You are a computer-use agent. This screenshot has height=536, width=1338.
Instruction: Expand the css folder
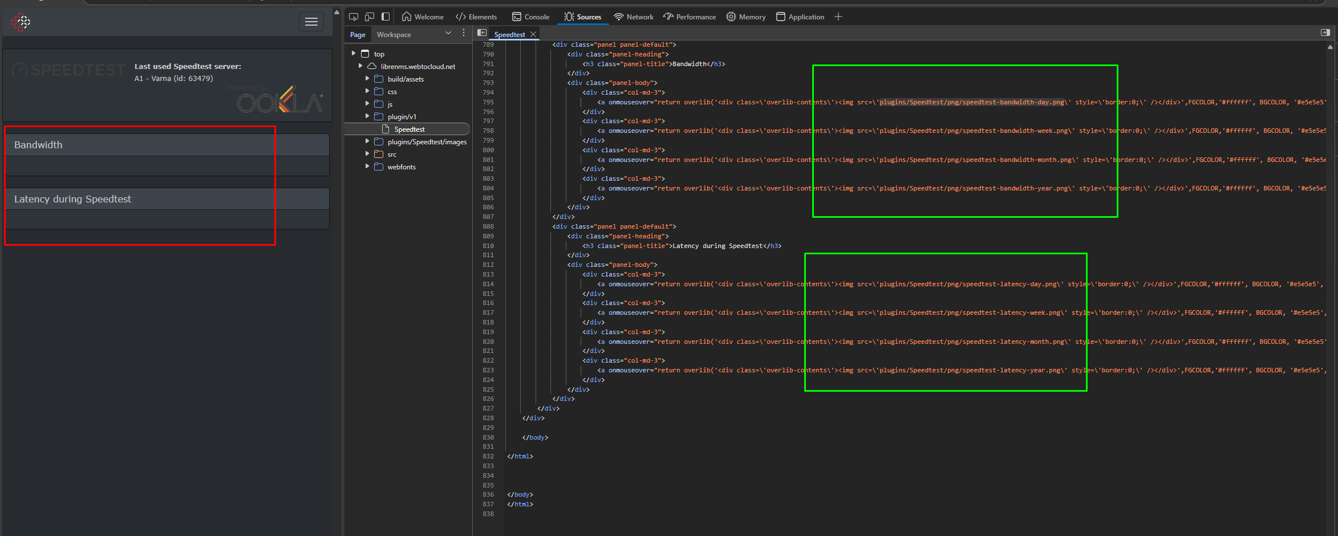(367, 91)
